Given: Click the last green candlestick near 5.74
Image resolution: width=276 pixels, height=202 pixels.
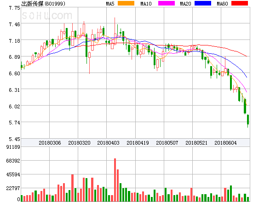Looking at the screenshot, I should point(248,120).
